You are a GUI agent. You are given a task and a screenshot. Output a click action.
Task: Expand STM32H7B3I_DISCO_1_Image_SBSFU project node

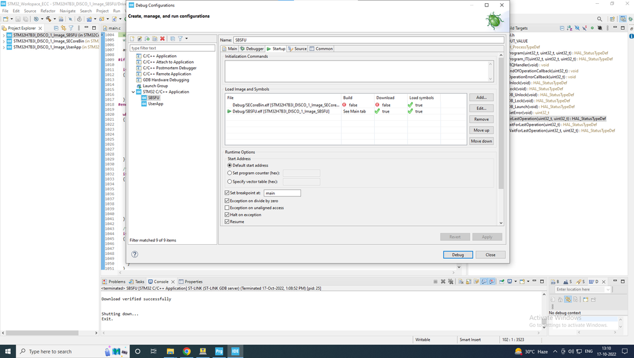click(4, 35)
